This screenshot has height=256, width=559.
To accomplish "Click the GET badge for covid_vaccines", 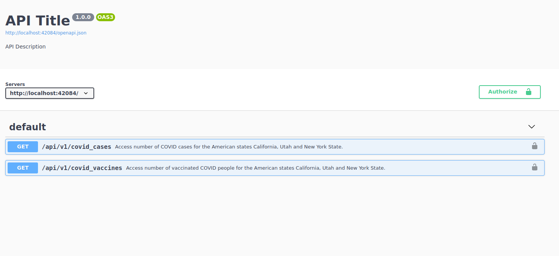I will point(23,168).
